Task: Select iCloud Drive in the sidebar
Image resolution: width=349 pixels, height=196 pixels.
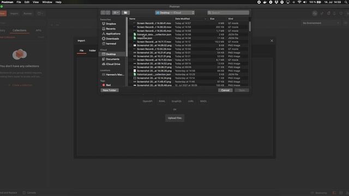Action: tap(113, 64)
